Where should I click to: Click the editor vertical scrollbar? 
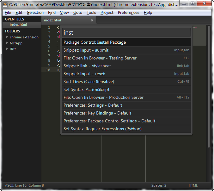click(x=209, y=87)
